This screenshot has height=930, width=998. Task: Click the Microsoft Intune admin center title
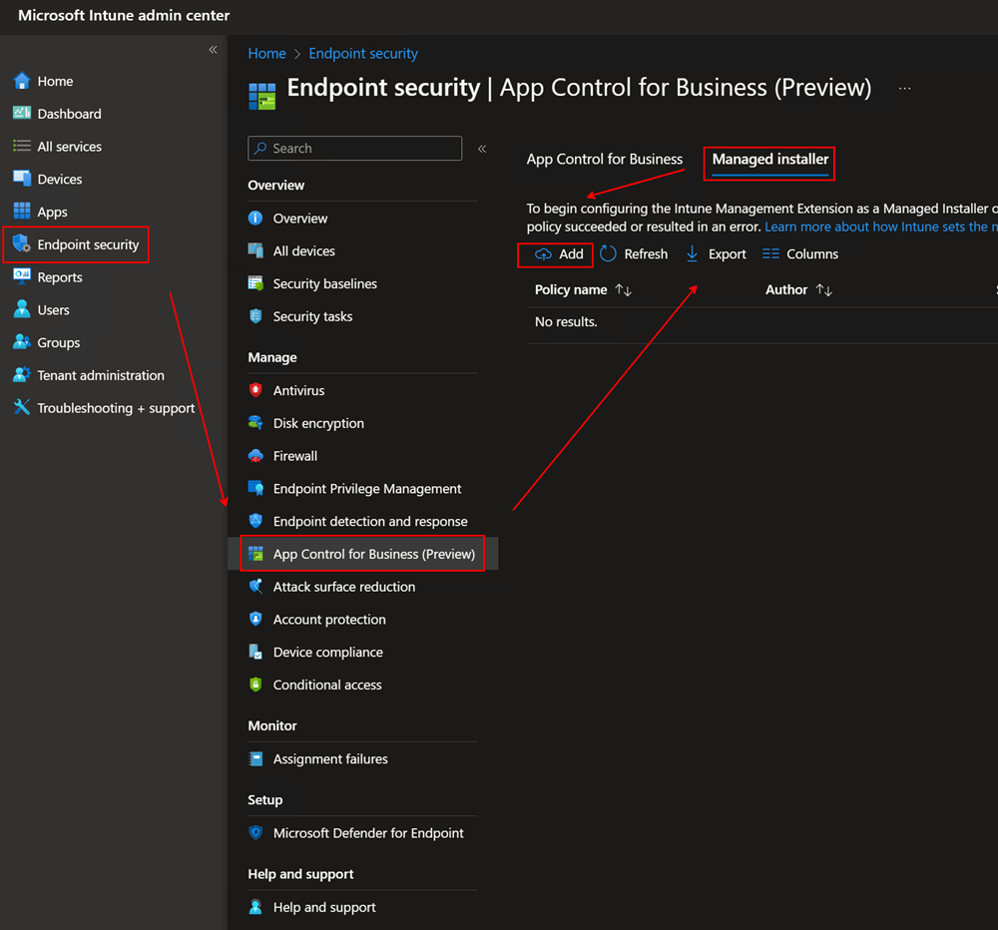124,15
